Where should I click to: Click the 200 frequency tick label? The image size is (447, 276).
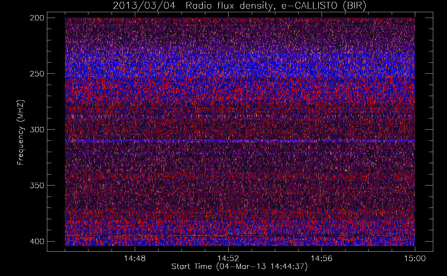pyautogui.click(x=37, y=18)
